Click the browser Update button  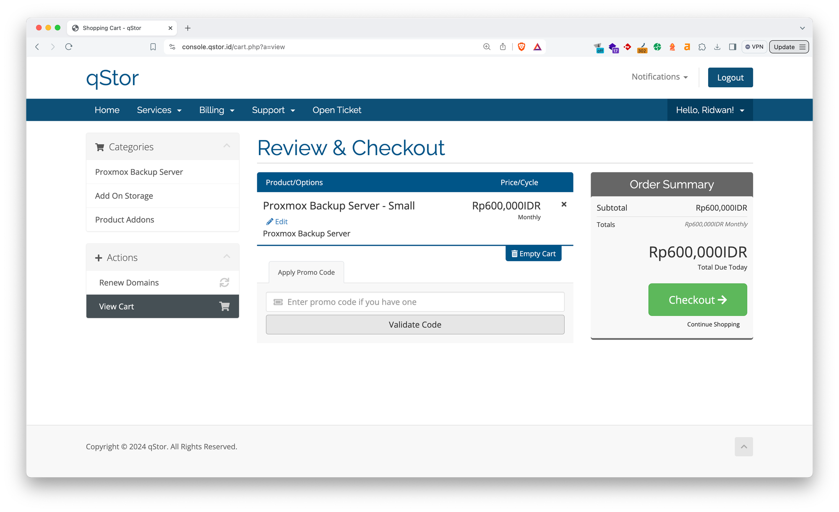(x=789, y=47)
